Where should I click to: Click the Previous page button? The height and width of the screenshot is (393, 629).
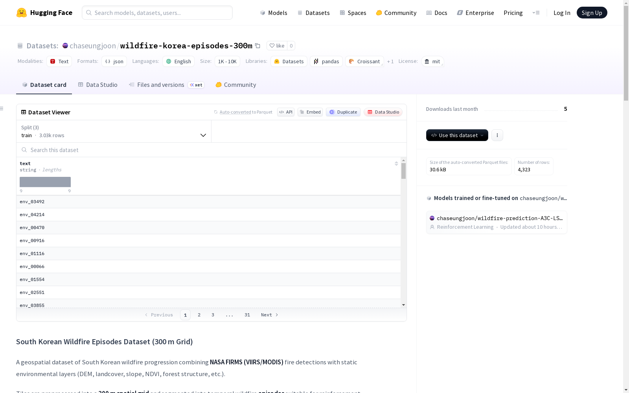coord(159,315)
